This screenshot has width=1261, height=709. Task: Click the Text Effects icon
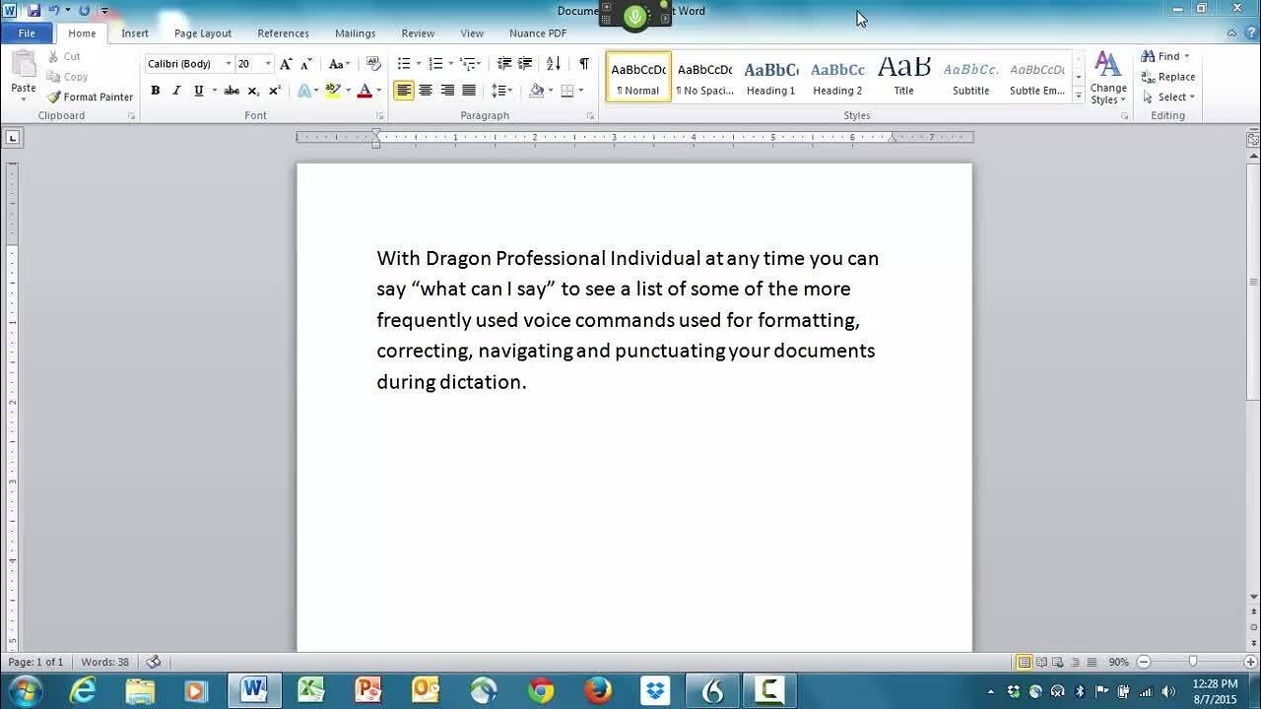click(x=304, y=91)
